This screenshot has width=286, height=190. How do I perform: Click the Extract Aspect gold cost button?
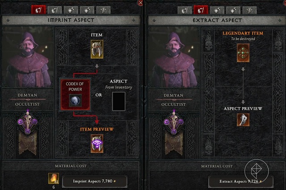point(240,182)
